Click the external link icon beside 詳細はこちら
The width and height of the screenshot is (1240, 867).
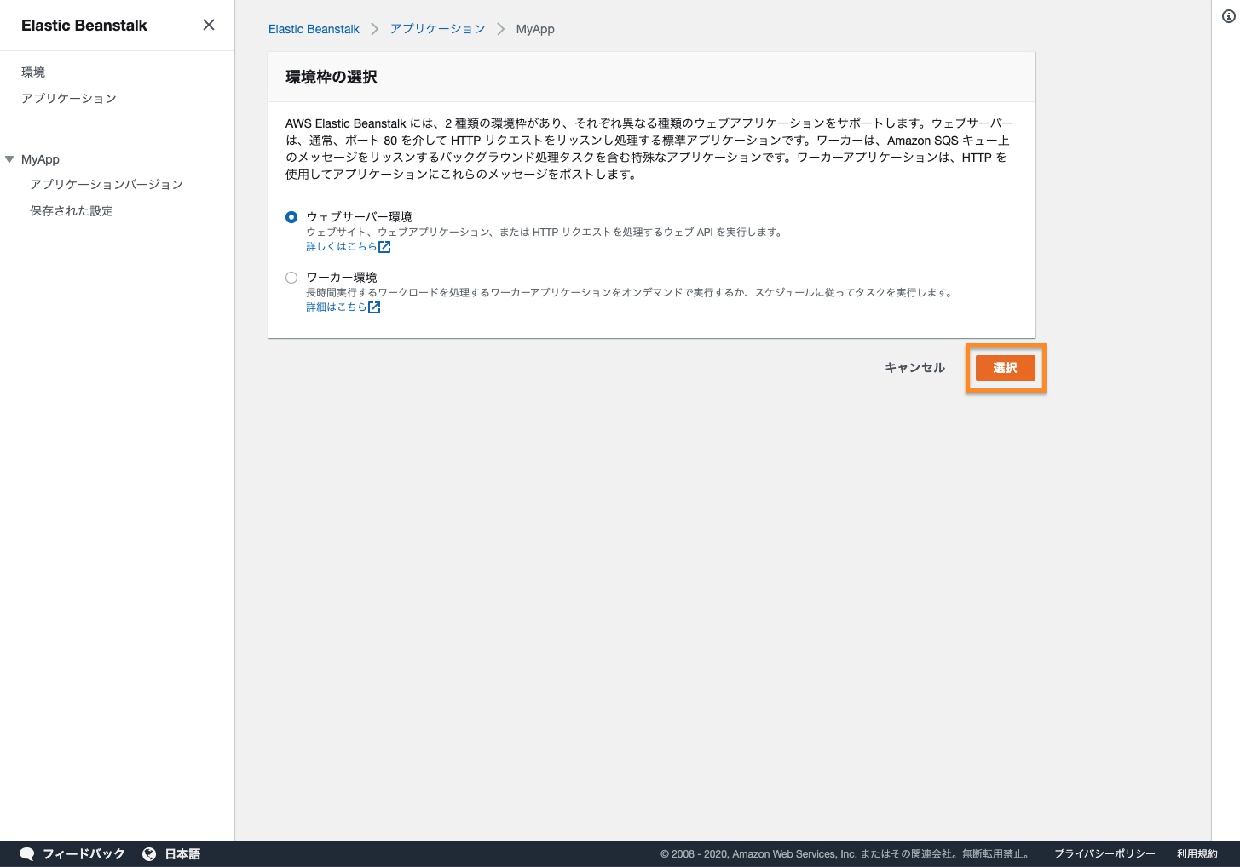click(374, 307)
